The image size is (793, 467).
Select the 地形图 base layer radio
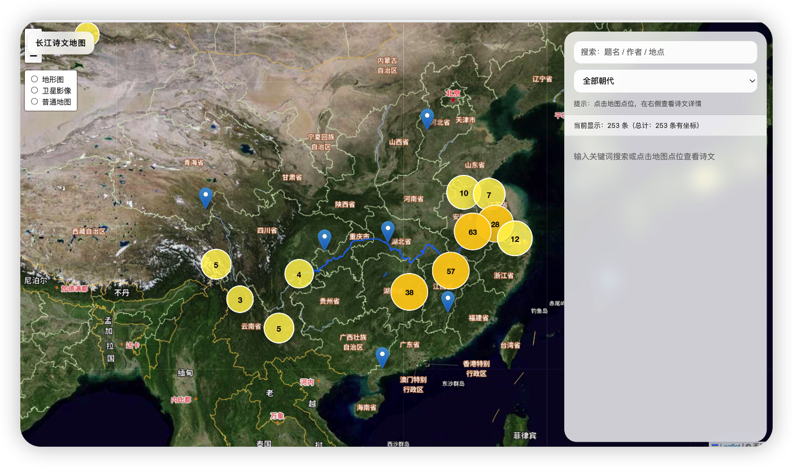(35, 79)
